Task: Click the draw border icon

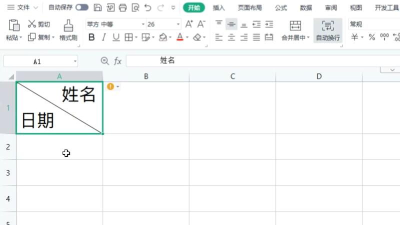Action: coord(145,37)
